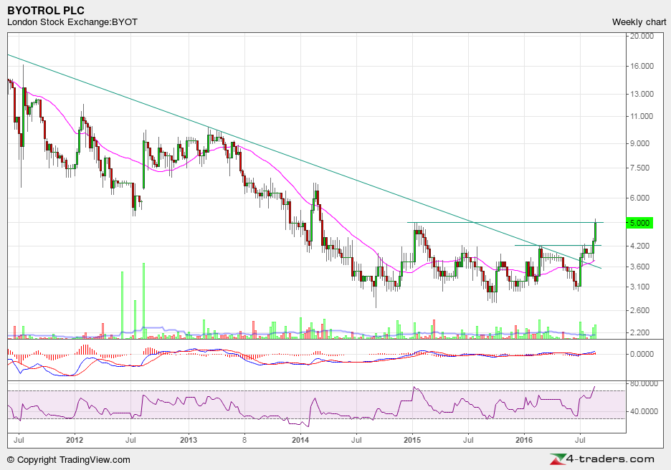
Task: Click the 2014 date axis label
Action: (301, 440)
